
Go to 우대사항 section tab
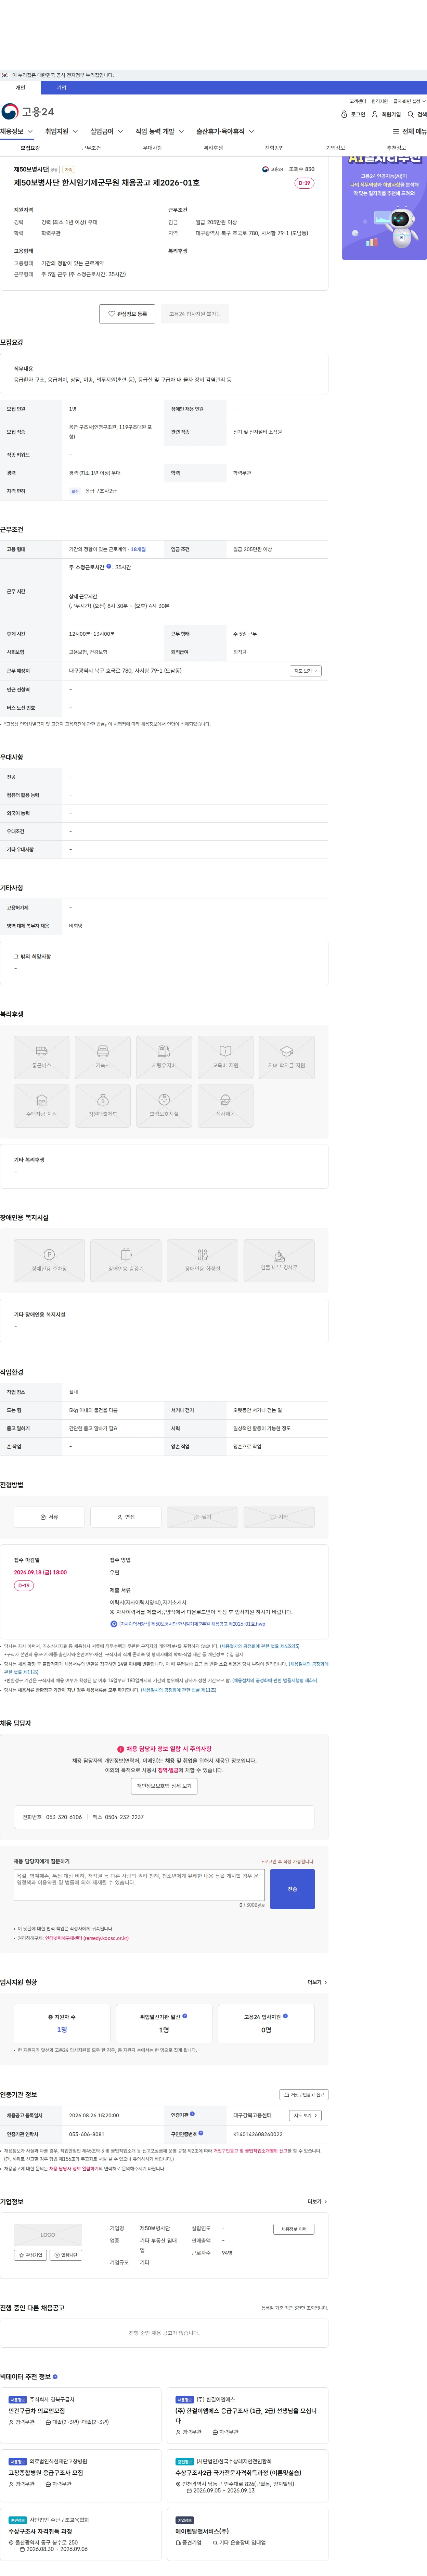pyautogui.click(x=152, y=148)
